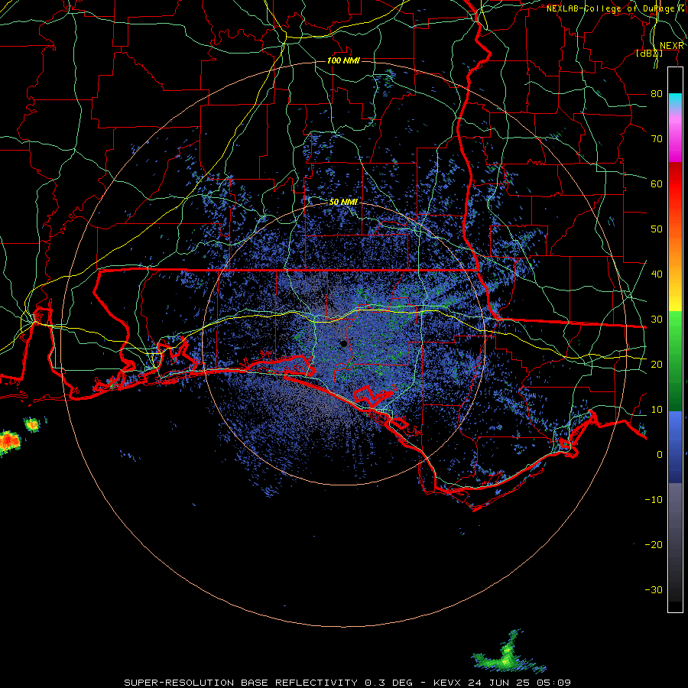Click the green segment of the color bar

[x=675, y=361]
